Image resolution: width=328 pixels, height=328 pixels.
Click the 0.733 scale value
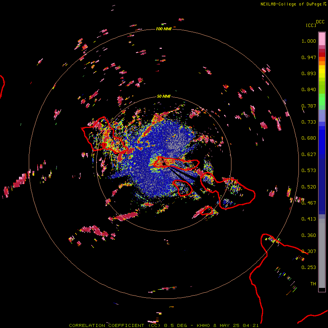point(309,122)
